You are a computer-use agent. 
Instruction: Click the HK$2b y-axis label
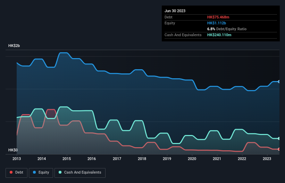tap(14, 46)
